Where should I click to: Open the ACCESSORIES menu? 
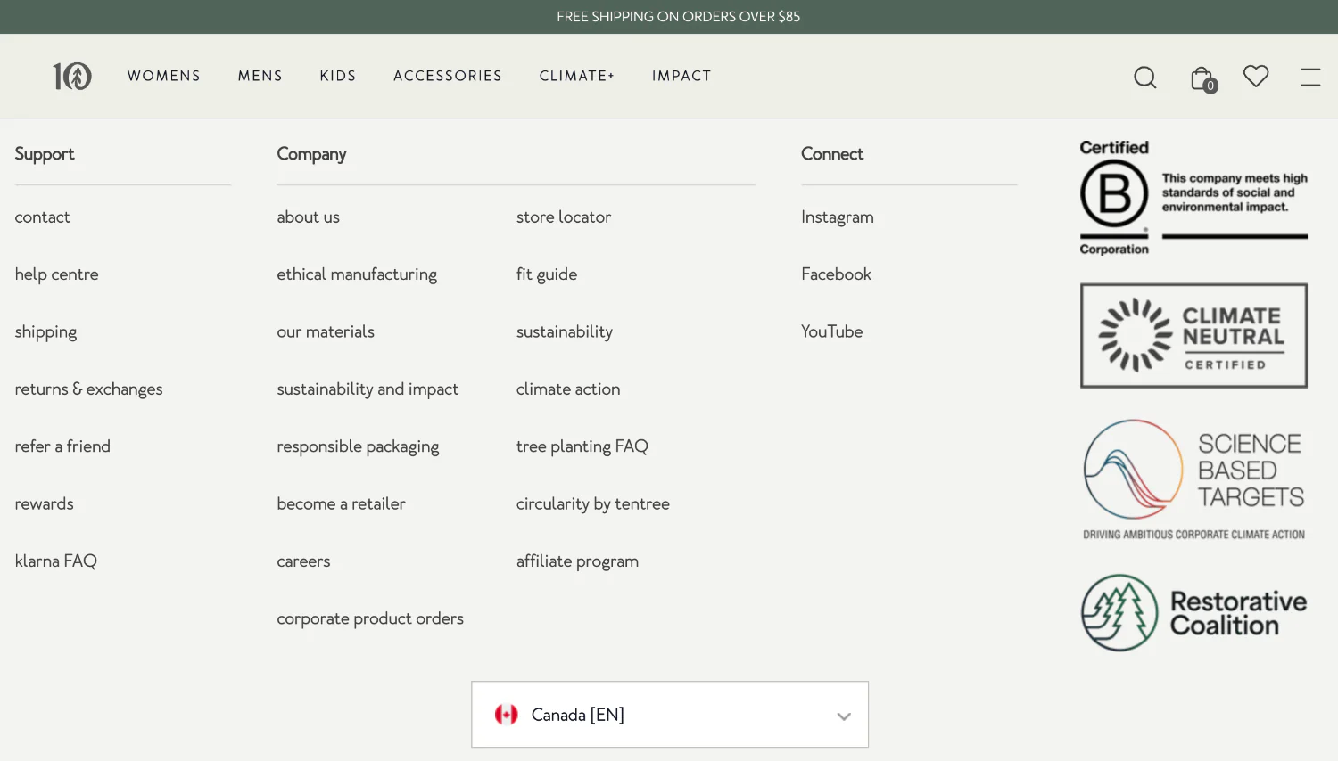click(448, 76)
